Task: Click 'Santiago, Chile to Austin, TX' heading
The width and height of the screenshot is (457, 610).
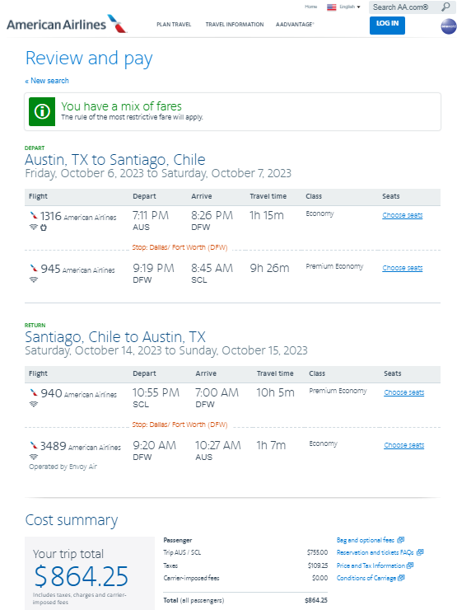Action: pos(115,336)
